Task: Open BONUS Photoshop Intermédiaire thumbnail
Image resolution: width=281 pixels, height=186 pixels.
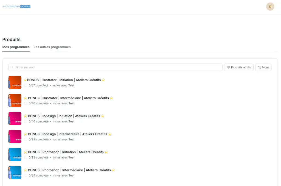Action: [15, 173]
